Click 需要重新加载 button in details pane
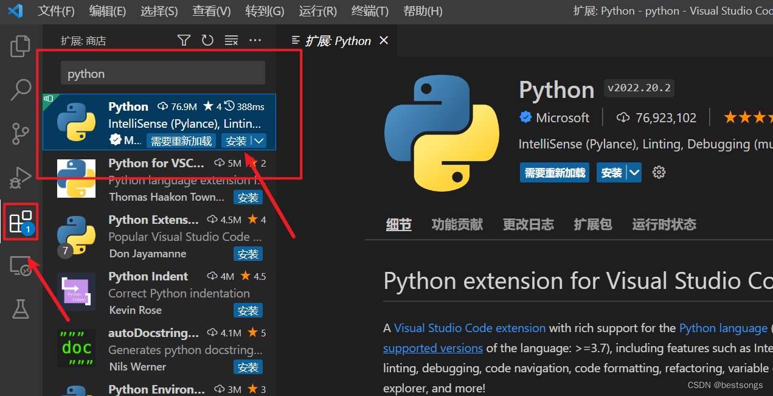This screenshot has width=773, height=396. pyautogui.click(x=555, y=173)
